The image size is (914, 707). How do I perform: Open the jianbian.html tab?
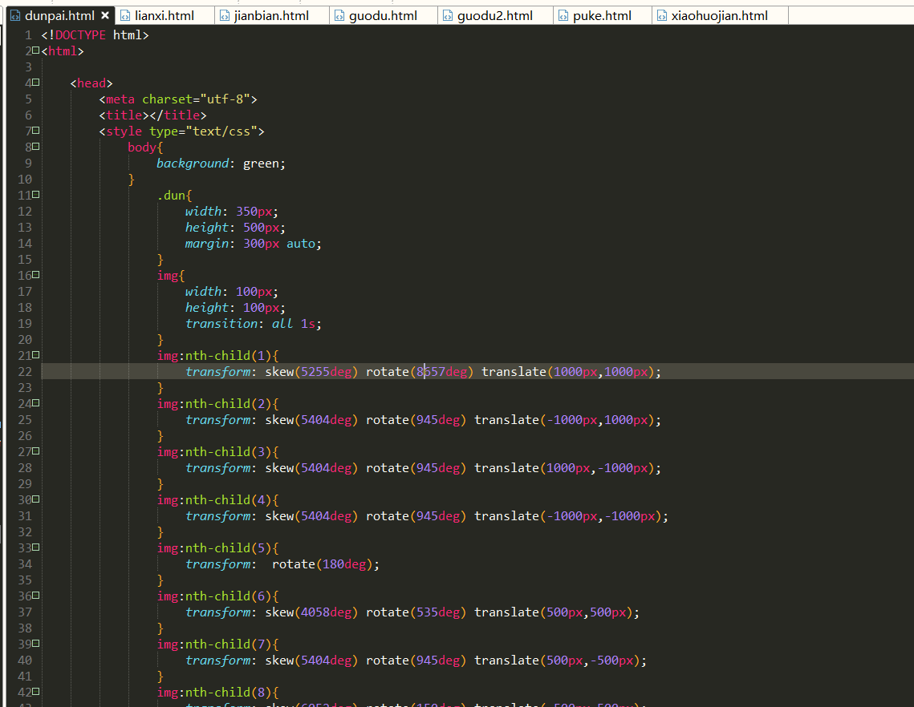click(x=272, y=16)
